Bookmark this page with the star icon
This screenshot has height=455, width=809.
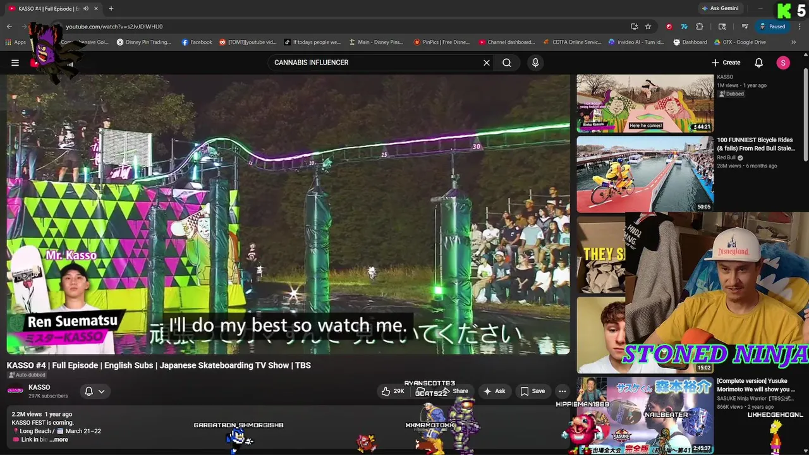(x=648, y=27)
